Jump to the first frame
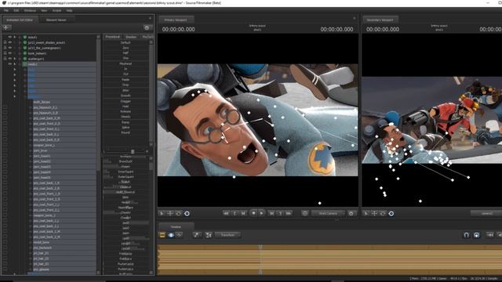This screenshot has width=502, height=282. 226,213
